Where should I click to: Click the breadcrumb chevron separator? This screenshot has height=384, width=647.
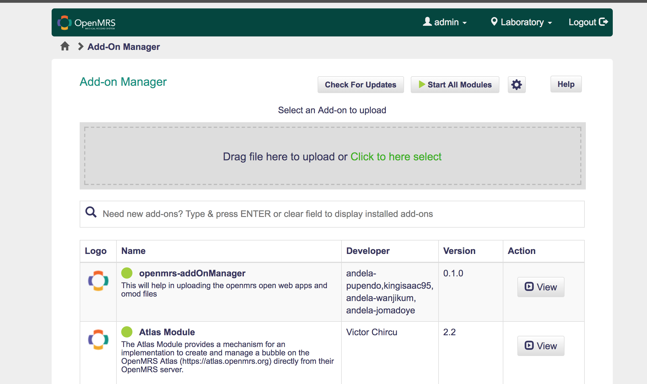[x=81, y=46]
